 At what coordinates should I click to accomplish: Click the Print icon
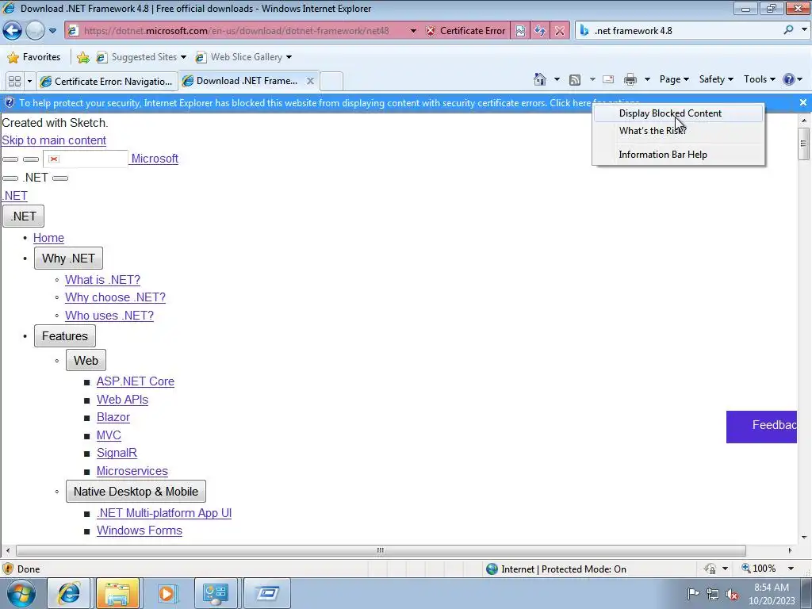(630, 79)
